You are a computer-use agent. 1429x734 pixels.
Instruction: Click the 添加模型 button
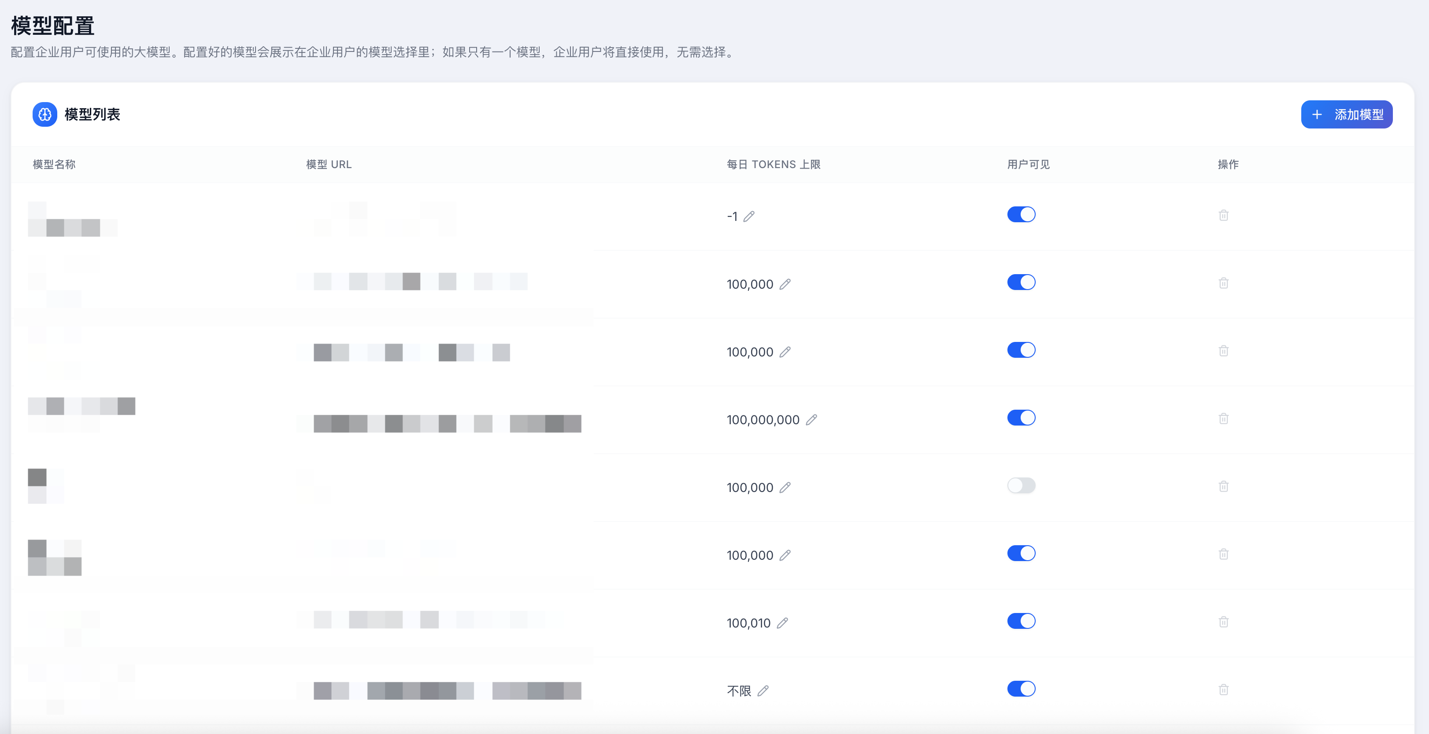(1346, 115)
